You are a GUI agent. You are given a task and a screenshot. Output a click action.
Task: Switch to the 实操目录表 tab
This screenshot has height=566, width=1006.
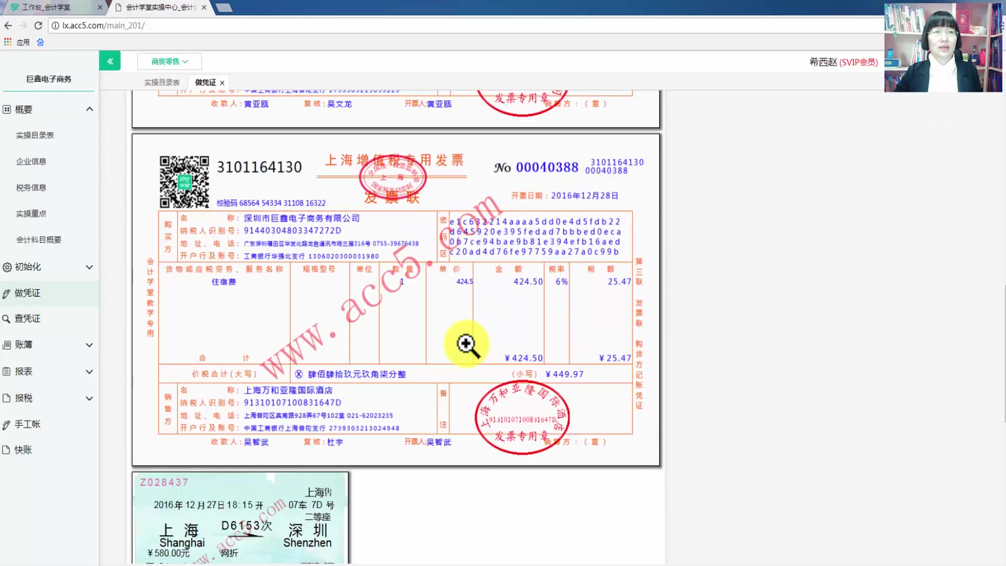(x=162, y=82)
